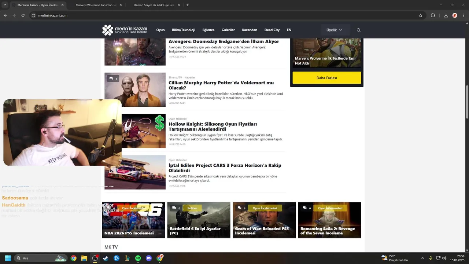This screenshot has width=469, height=264.
Task: Launch Chrome from the taskbar
Action: point(74,258)
